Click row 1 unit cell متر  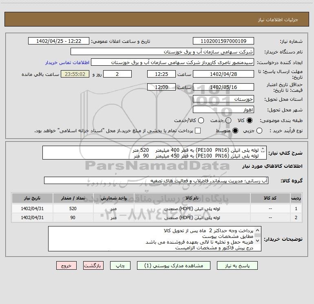(113, 209)
